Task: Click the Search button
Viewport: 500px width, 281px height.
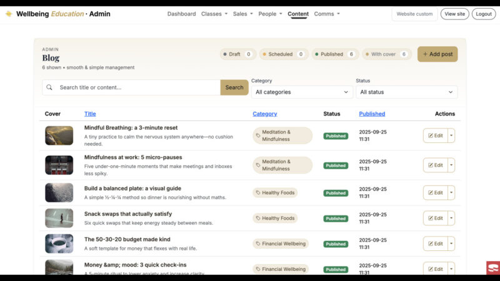Action: point(234,87)
